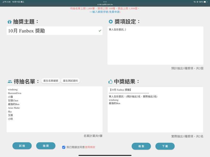Screen dimensions: 210x157
Task: Tap the three-dot multitasking icon at top
Action: [x=105, y=2]
